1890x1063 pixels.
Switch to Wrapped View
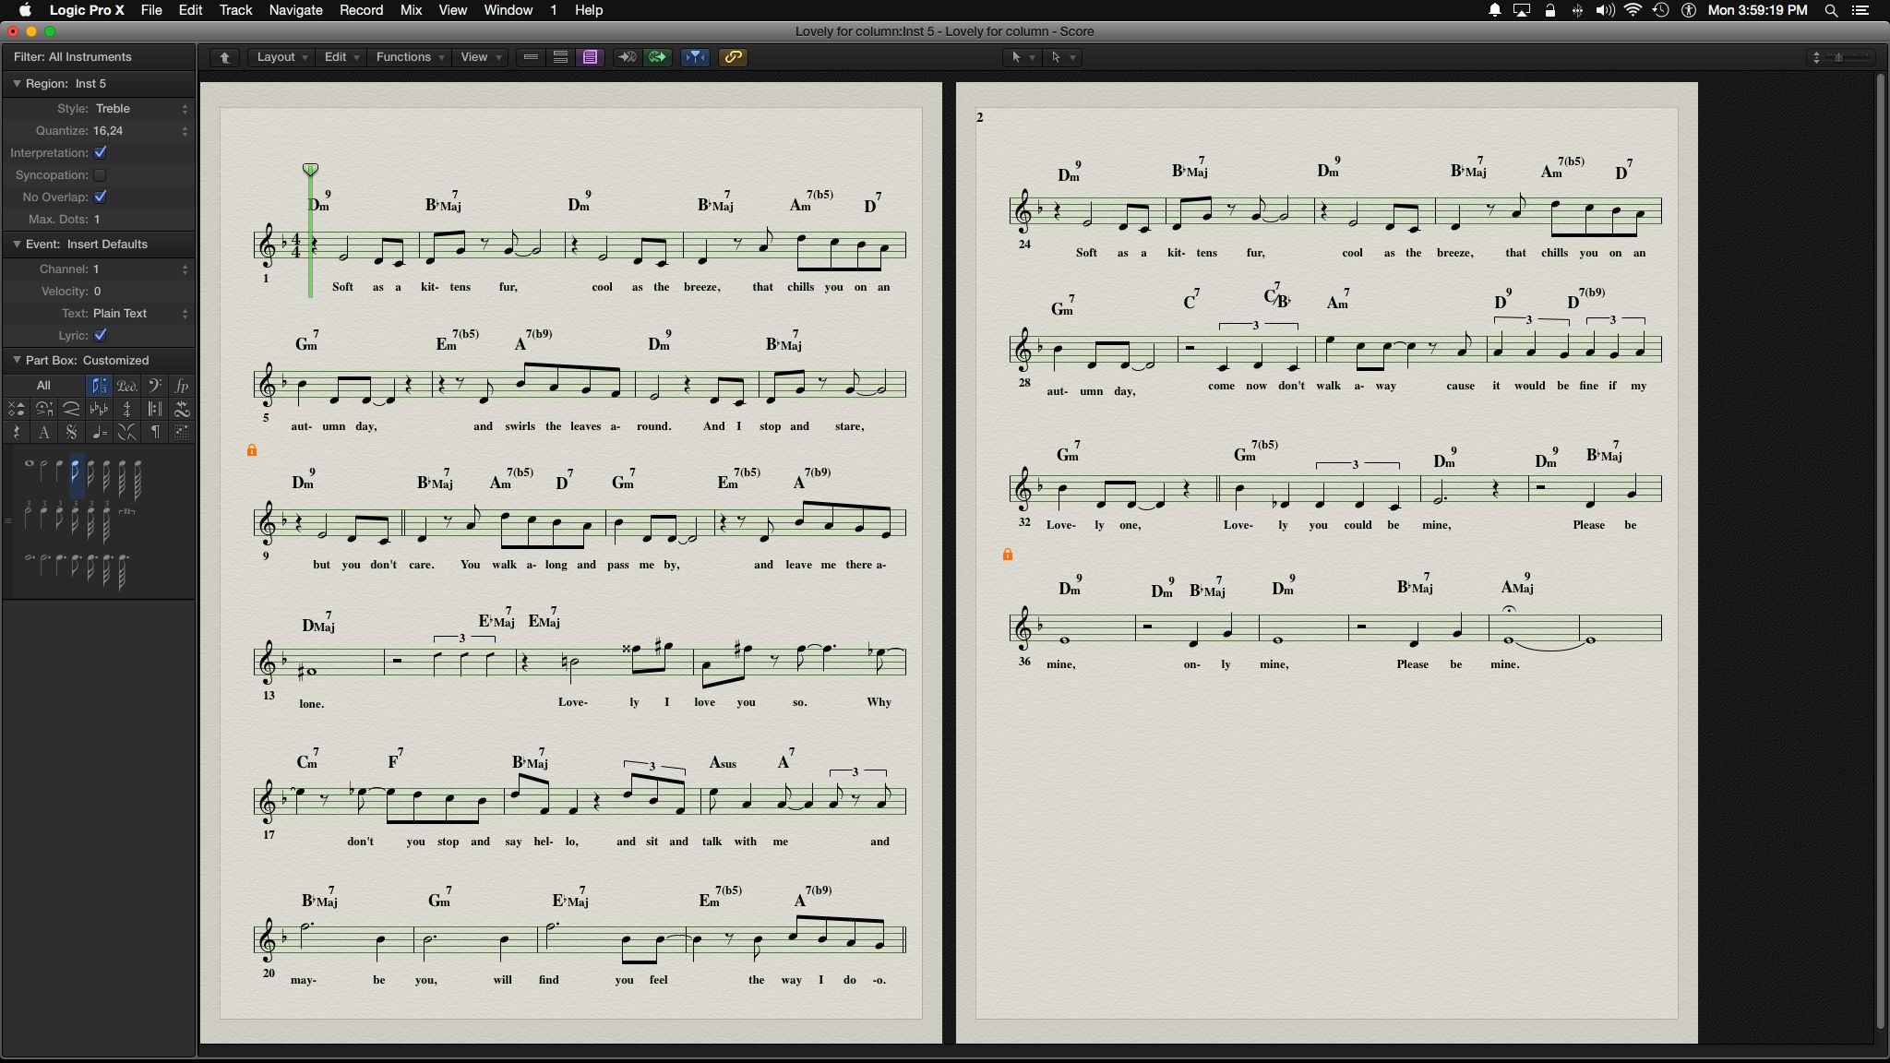[560, 57]
